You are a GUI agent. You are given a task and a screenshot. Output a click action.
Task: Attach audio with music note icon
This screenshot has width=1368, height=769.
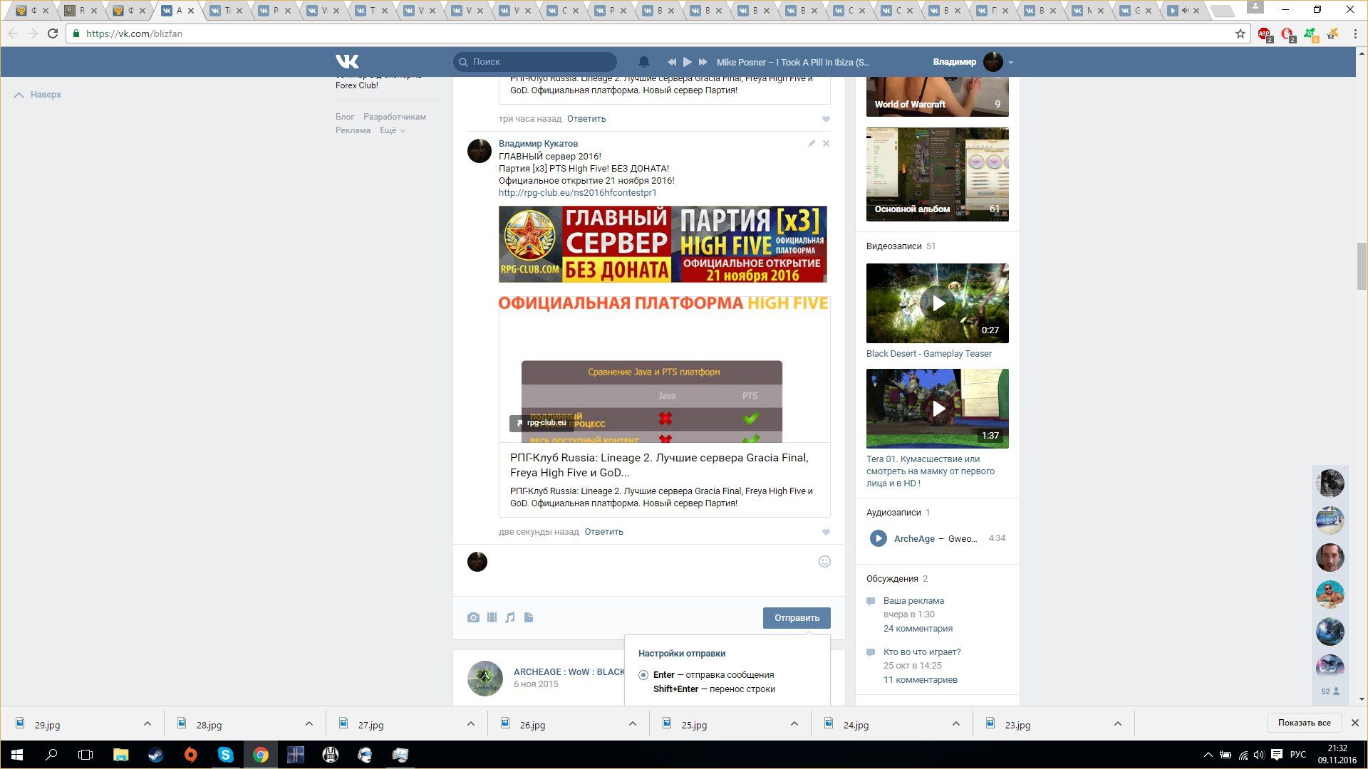tap(510, 617)
